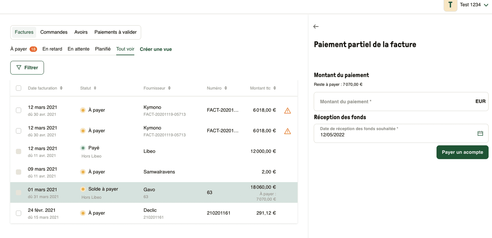Click the T account avatar
The width and height of the screenshot is (492, 238).
click(x=450, y=5)
